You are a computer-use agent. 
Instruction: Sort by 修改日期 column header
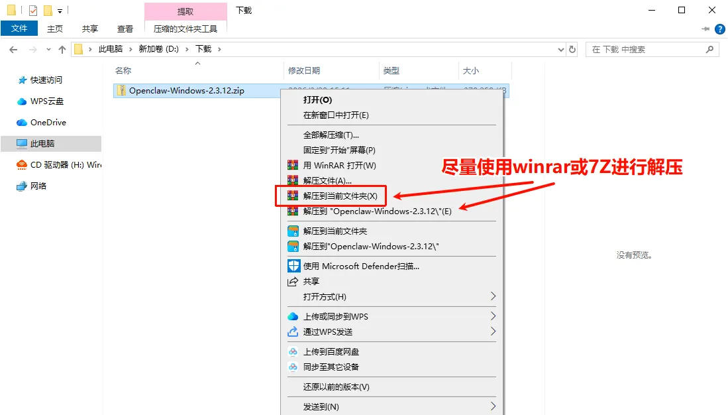pos(303,71)
